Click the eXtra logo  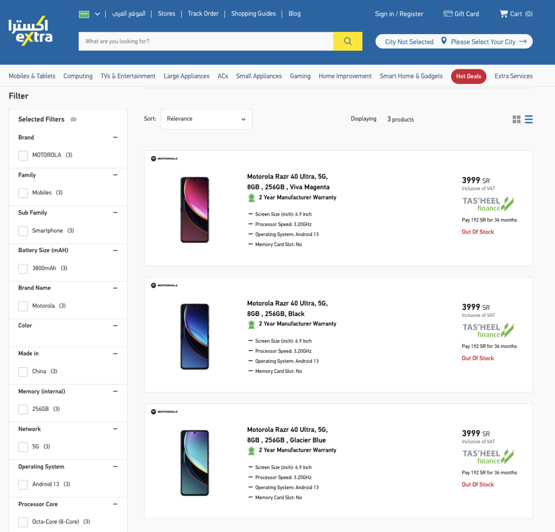(x=31, y=31)
